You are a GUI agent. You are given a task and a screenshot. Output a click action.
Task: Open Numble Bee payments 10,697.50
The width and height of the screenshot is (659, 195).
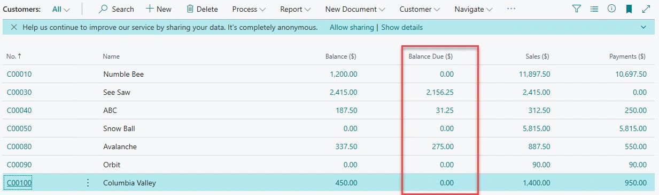click(631, 74)
